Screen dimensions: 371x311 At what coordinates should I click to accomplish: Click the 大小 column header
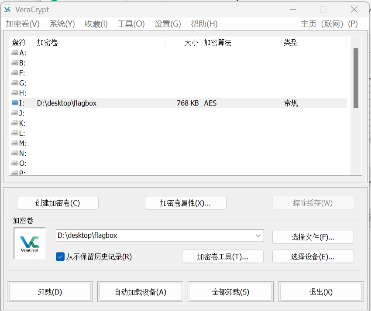click(x=183, y=42)
